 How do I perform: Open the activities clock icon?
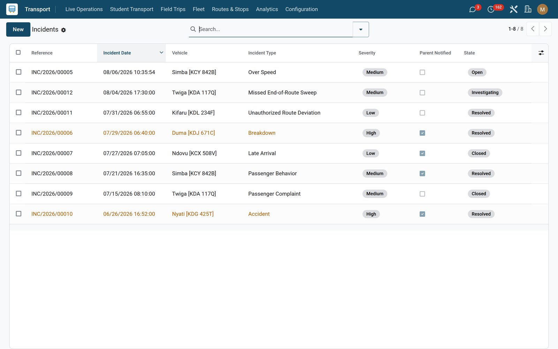(491, 9)
